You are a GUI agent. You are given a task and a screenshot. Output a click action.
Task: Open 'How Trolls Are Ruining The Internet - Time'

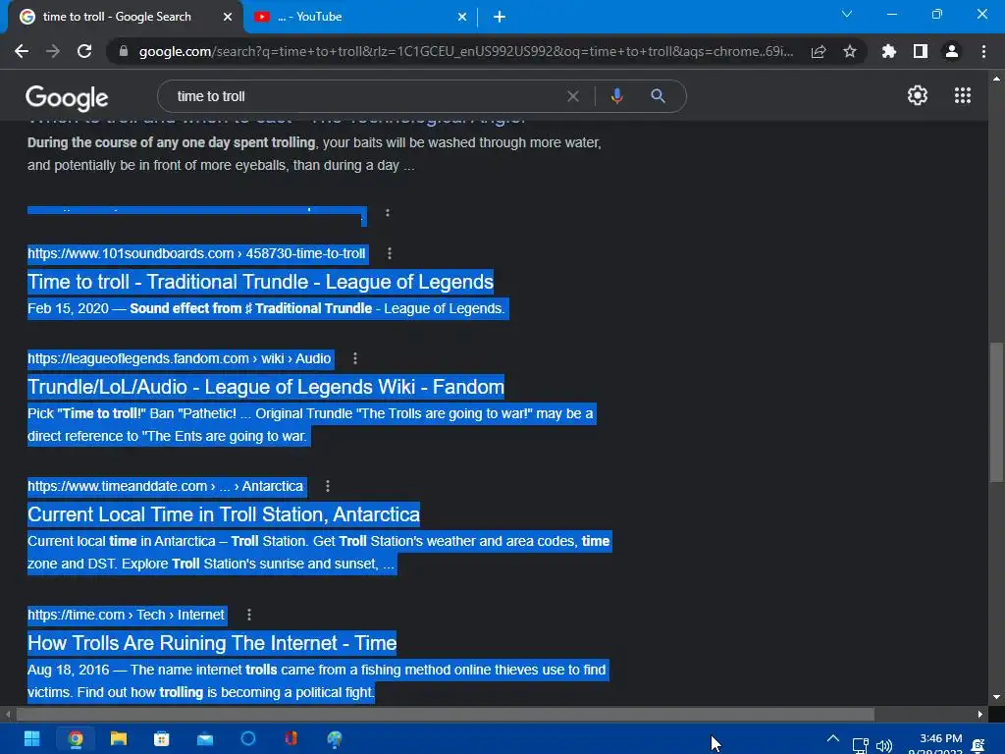pos(212,643)
